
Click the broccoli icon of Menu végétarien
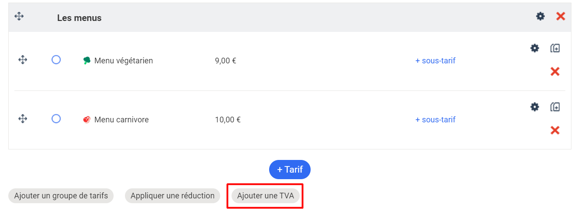click(87, 61)
